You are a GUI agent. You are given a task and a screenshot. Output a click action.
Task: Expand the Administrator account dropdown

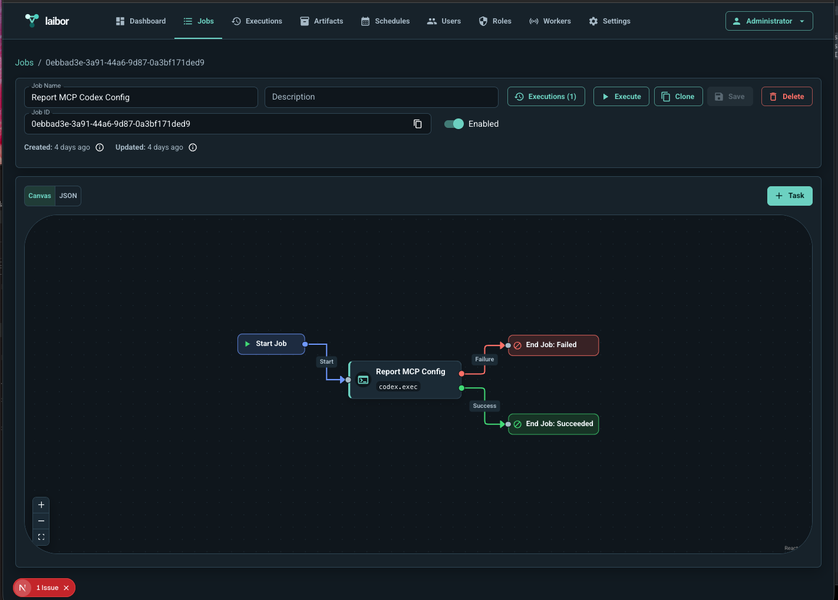pyautogui.click(x=769, y=21)
